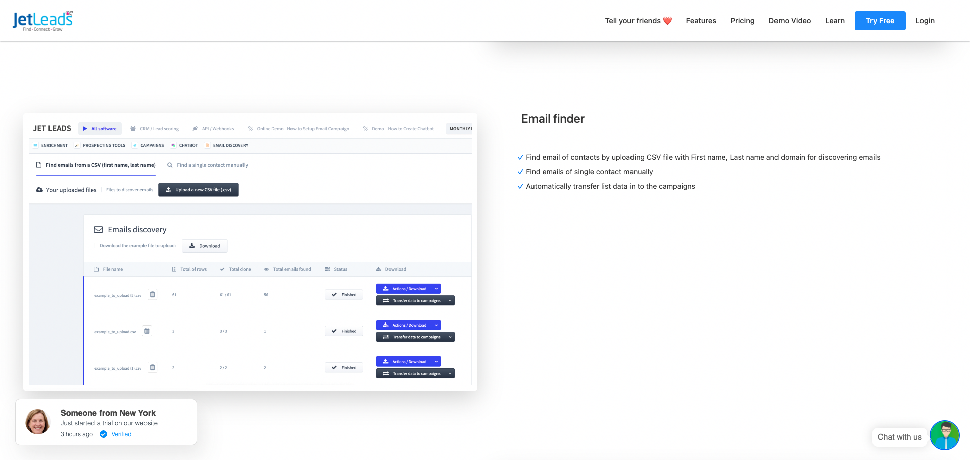Screen dimensions: 970x460
Task: Open the Features menu
Action: coord(701,21)
